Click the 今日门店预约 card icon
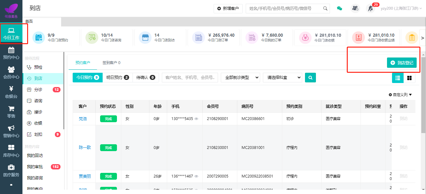426x194 pixels. 39,38
